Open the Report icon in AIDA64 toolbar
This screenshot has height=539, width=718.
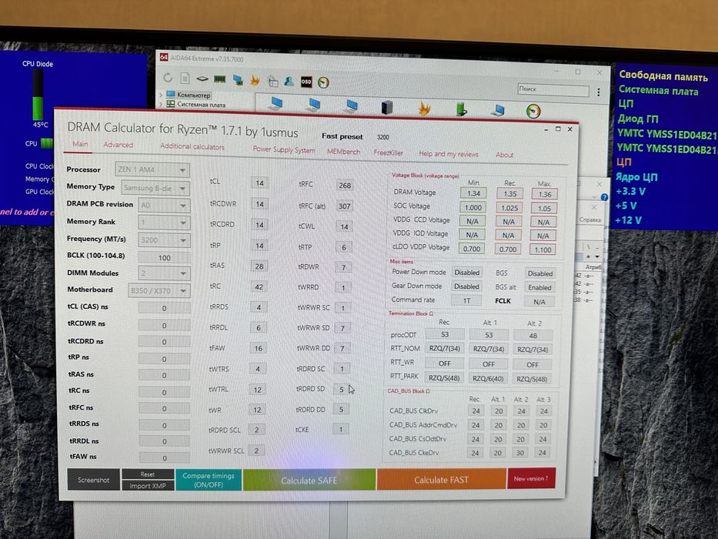pos(185,79)
